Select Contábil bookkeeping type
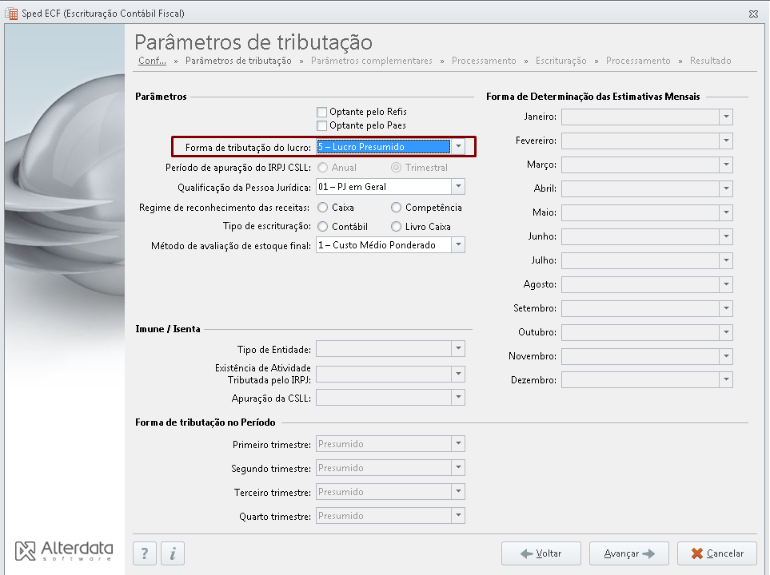The image size is (770, 575). 323,227
